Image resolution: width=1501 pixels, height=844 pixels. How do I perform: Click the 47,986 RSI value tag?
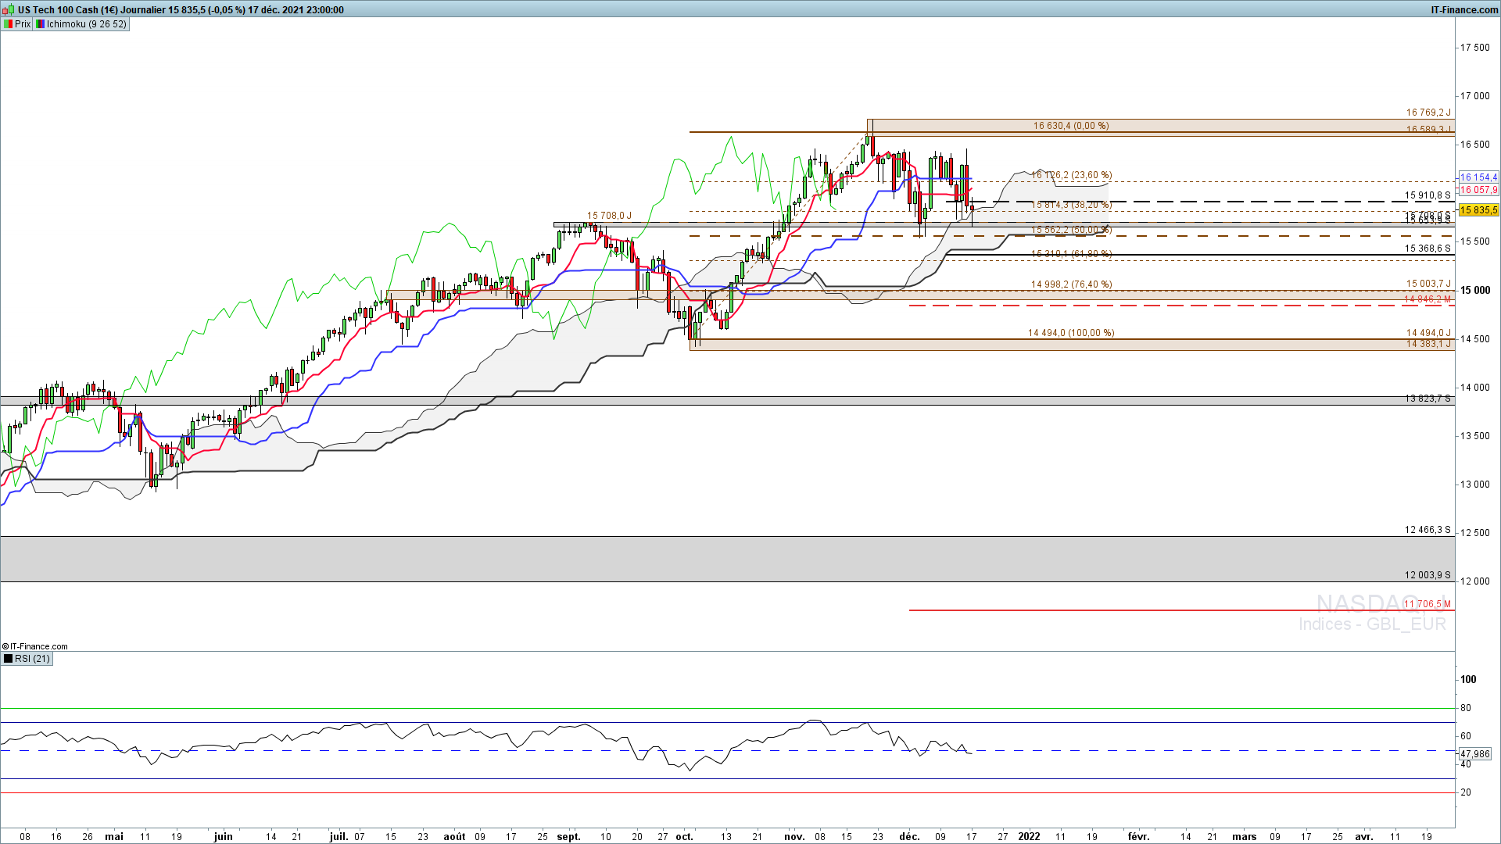pyautogui.click(x=1475, y=754)
